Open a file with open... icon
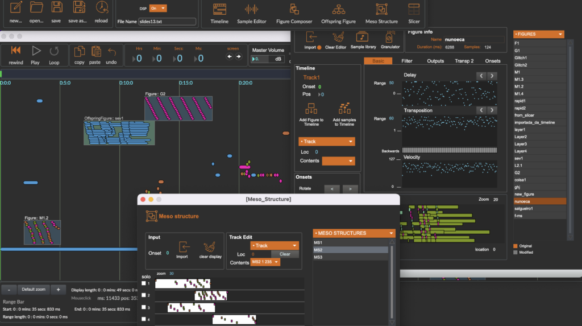 pos(36,7)
